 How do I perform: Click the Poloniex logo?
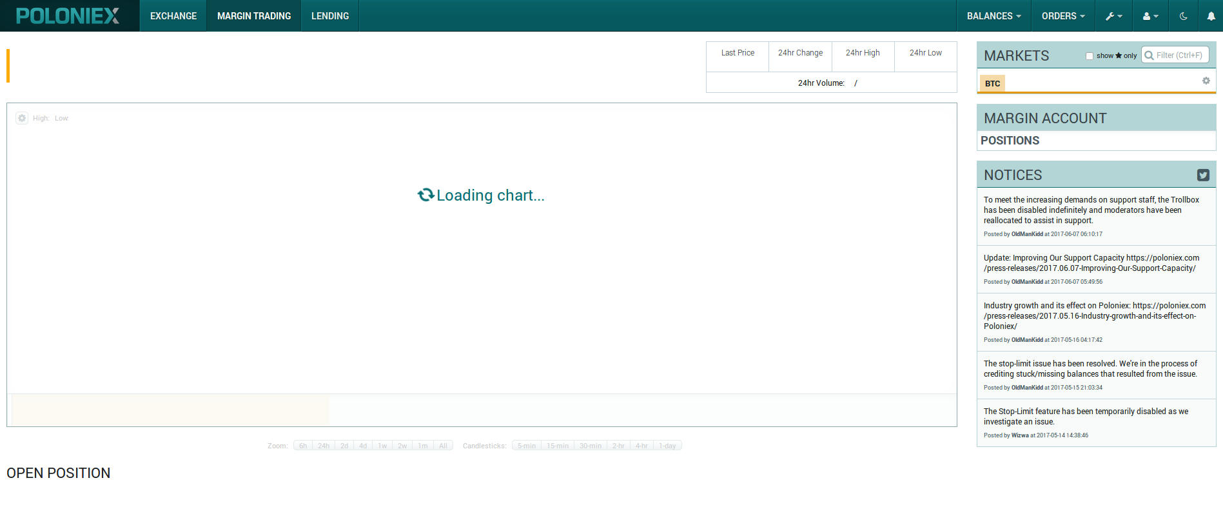[x=68, y=15]
